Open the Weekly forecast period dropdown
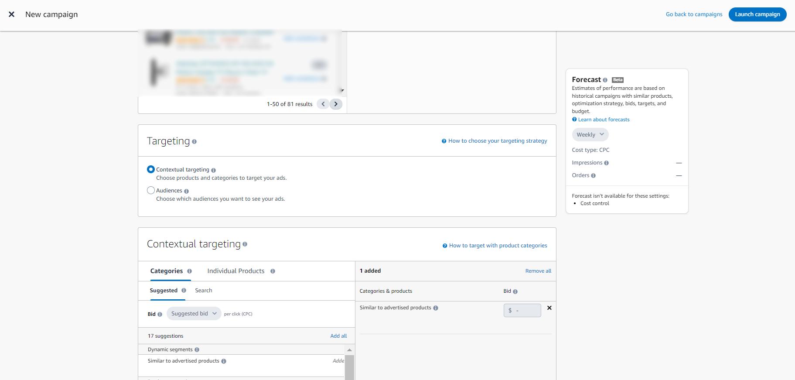This screenshot has height=380, width=795. tap(590, 135)
